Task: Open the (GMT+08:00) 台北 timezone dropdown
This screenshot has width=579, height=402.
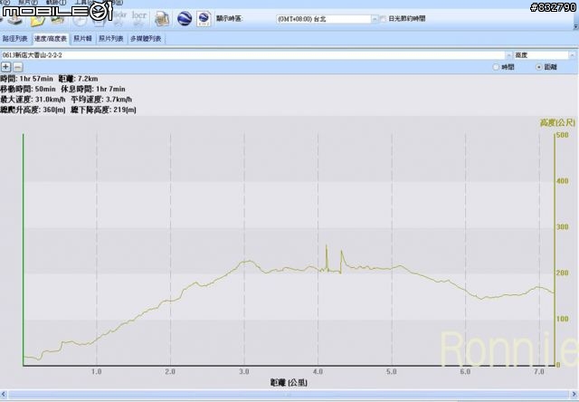Action: [375, 19]
